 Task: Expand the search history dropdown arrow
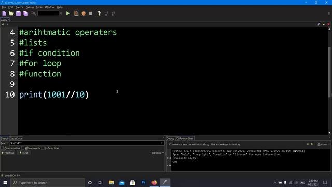coord(162,143)
